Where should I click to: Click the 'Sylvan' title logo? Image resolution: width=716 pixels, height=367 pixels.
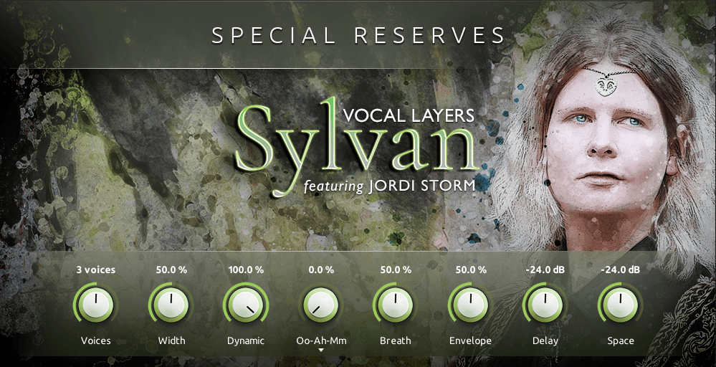356,146
